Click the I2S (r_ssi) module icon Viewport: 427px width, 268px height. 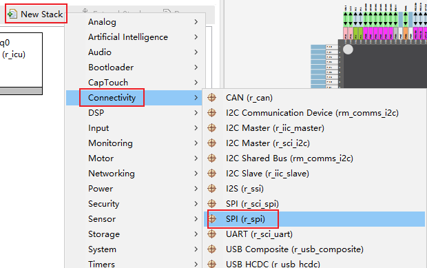click(212, 189)
